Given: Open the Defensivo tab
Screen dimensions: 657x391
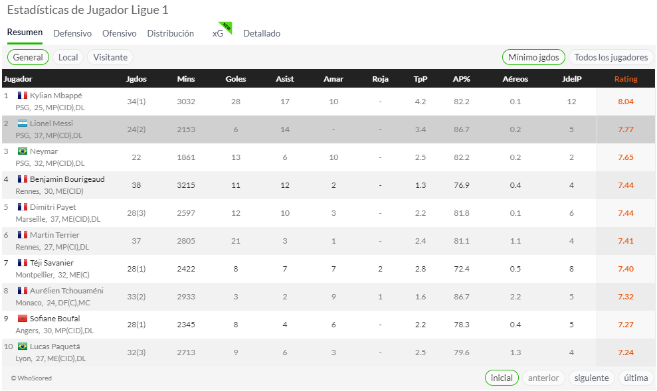Looking at the screenshot, I should (x=72, y=33).
